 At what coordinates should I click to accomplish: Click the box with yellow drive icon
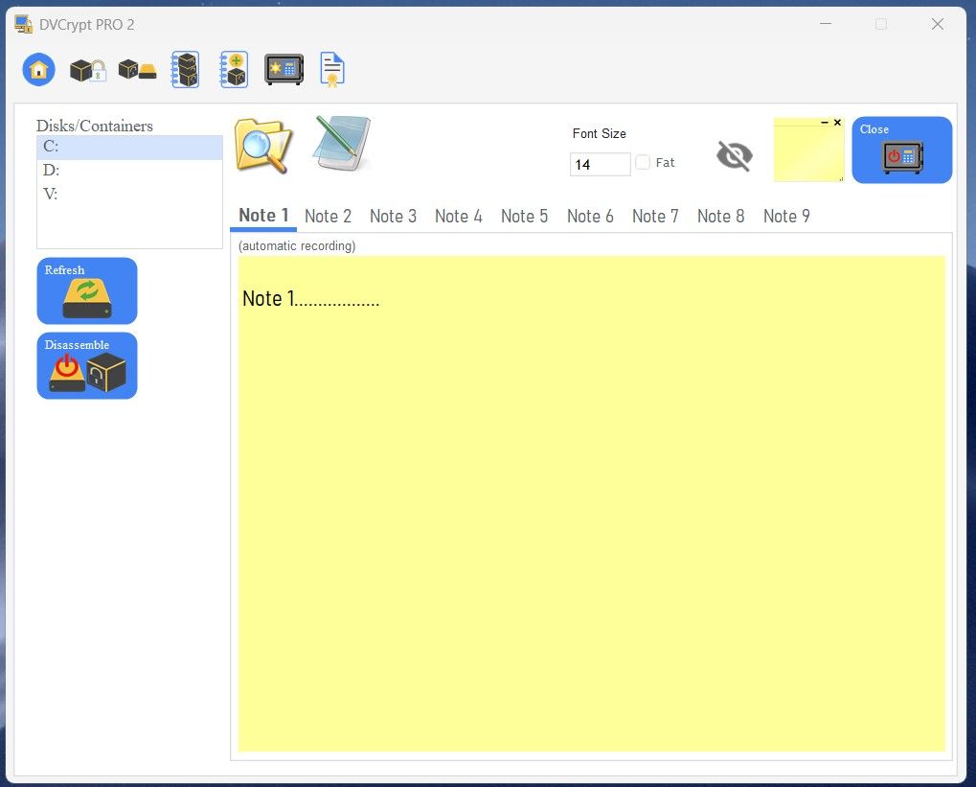tap(137, 70)
